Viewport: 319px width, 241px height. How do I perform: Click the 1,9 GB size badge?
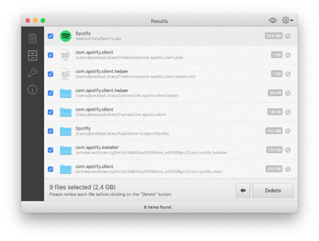click(x=274, y=112)
